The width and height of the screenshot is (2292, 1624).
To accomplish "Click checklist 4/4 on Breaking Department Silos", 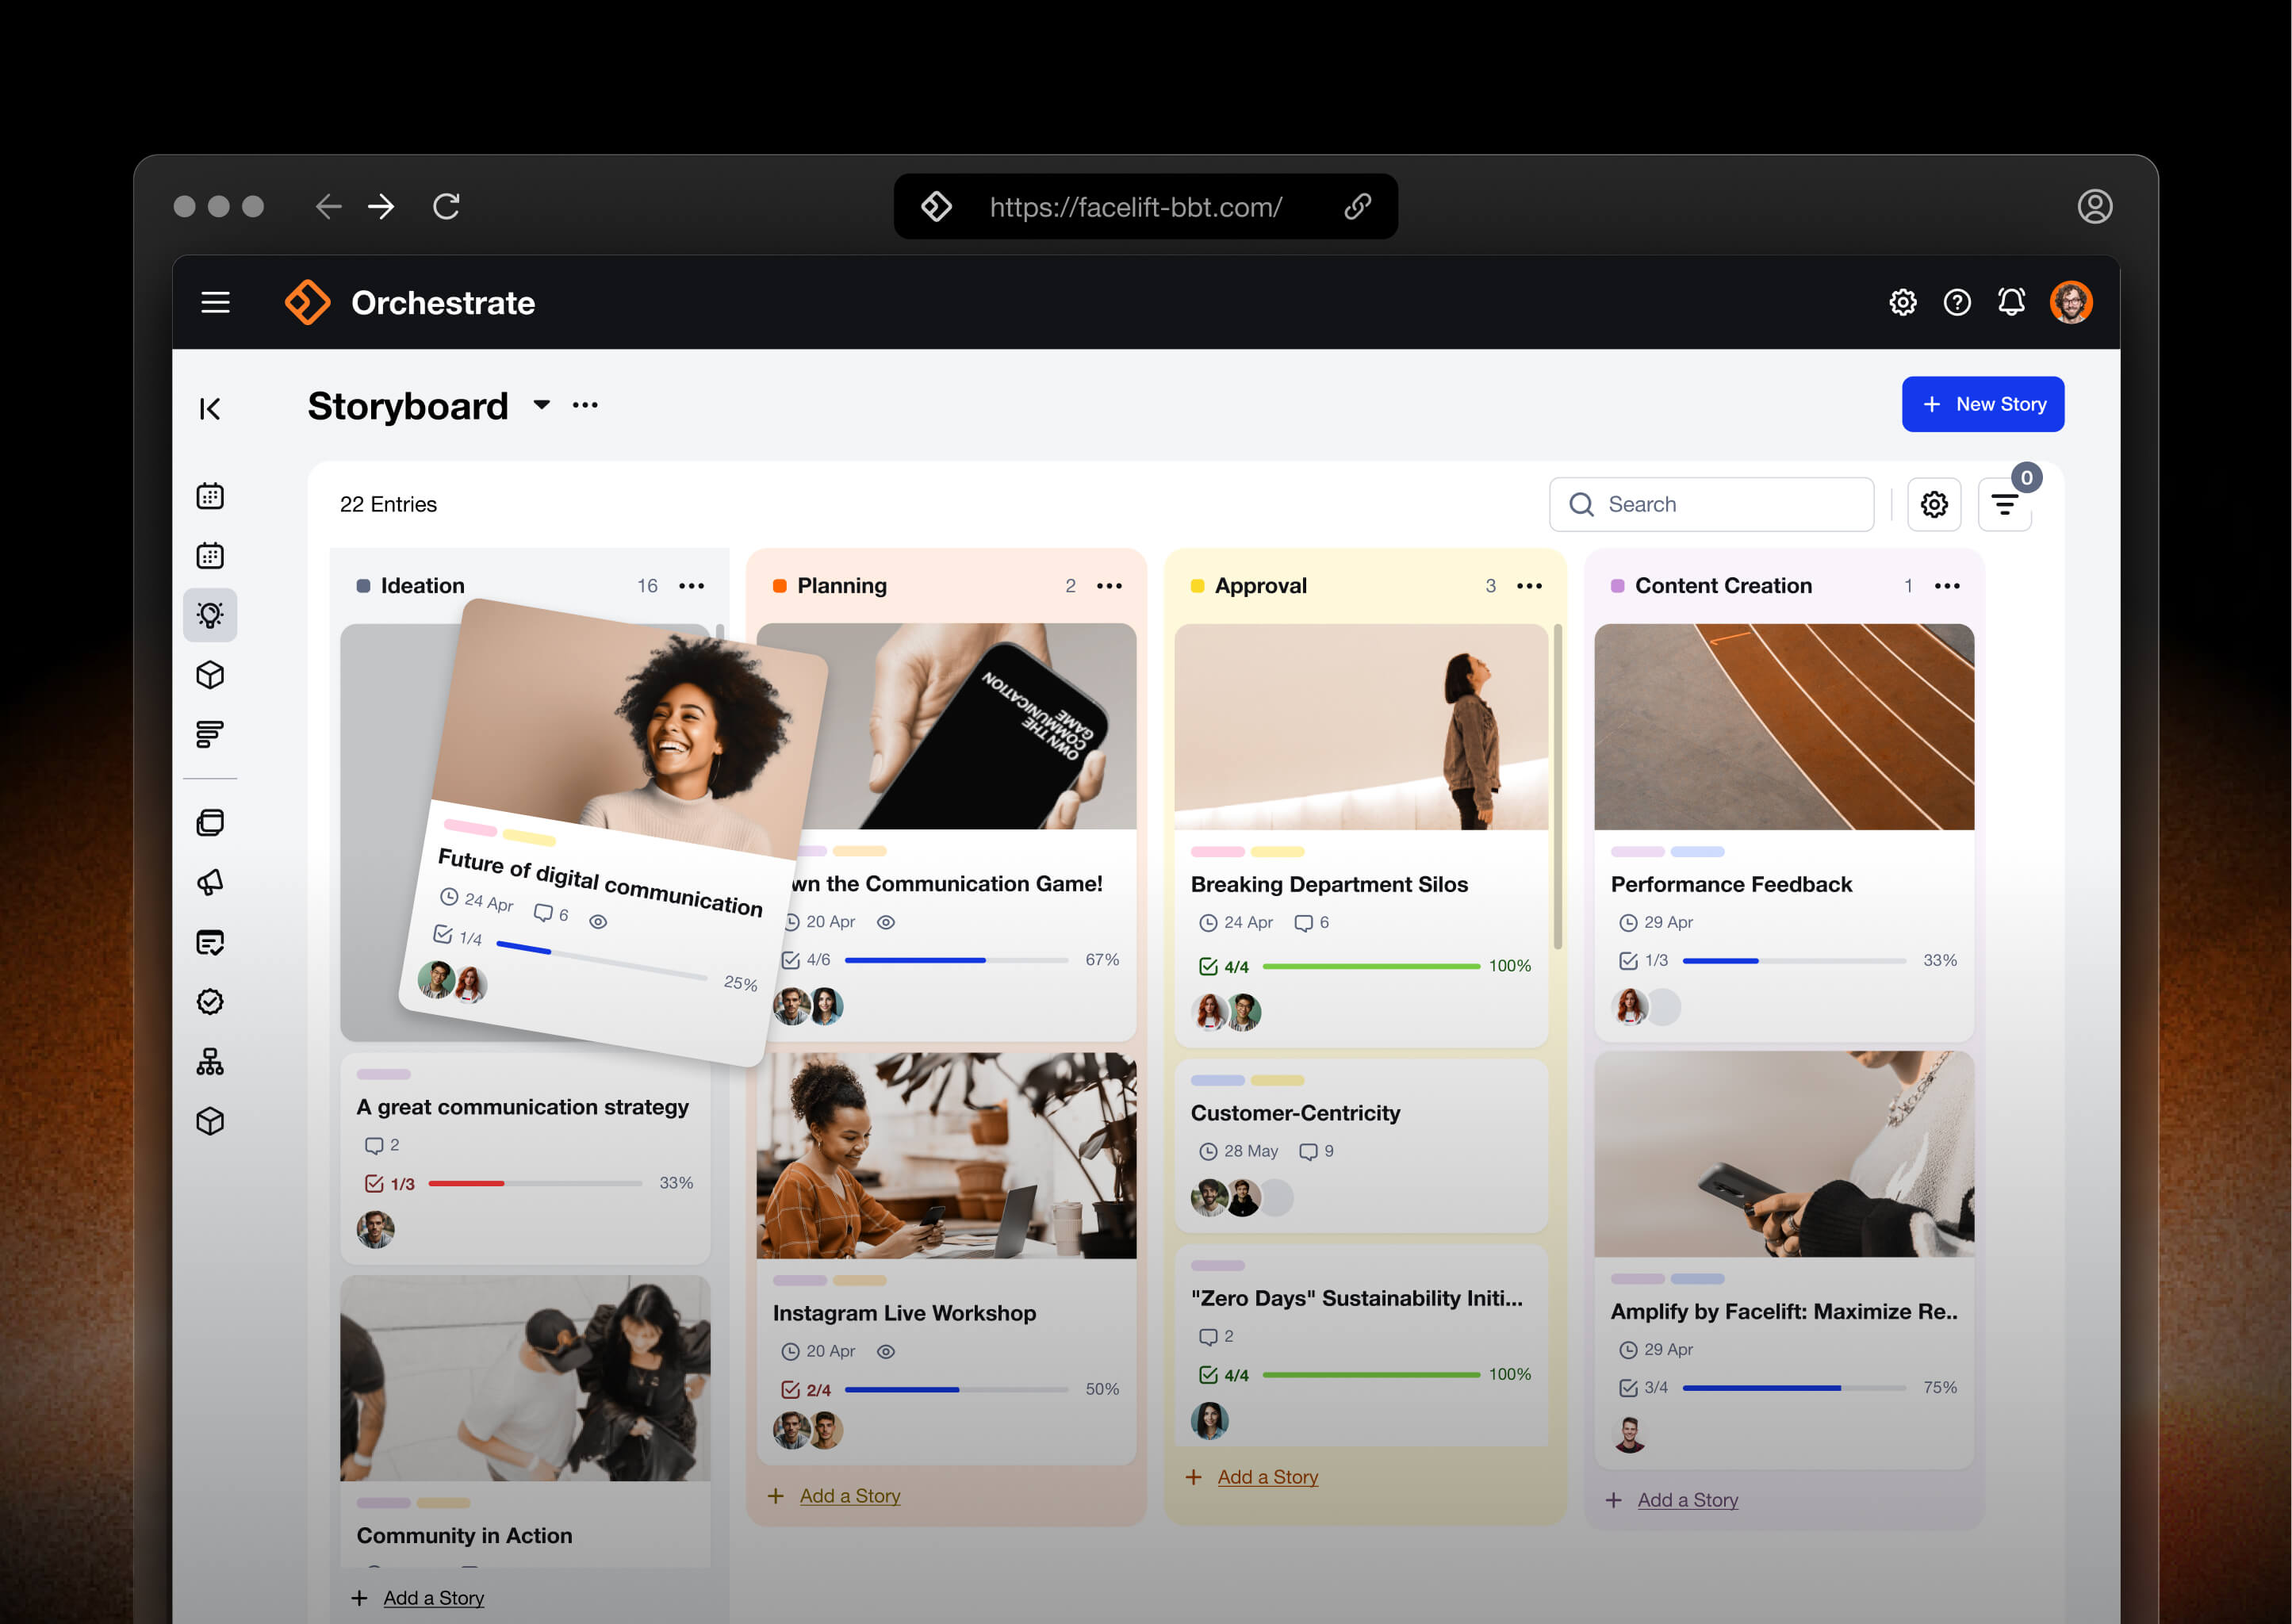I will pos(1224,966).
